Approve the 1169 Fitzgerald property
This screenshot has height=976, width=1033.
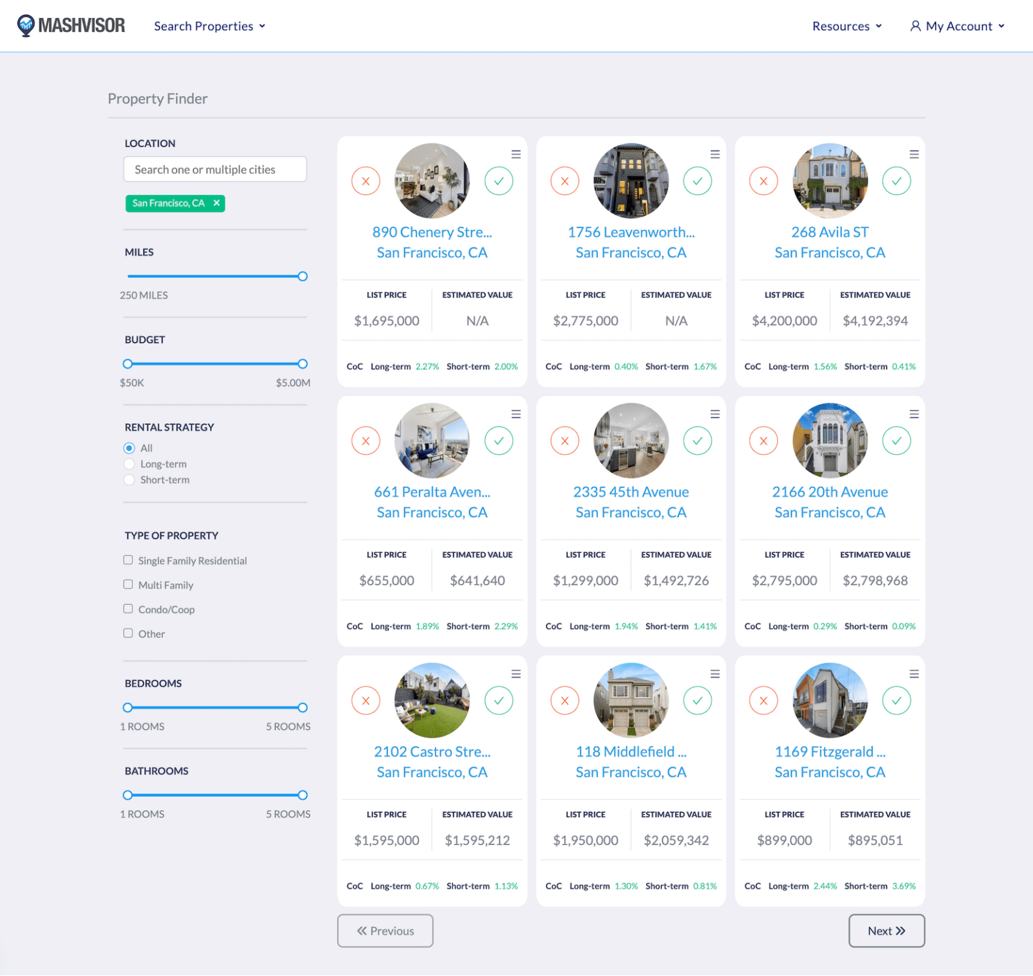pyautogui.click(x=896, y=700)
